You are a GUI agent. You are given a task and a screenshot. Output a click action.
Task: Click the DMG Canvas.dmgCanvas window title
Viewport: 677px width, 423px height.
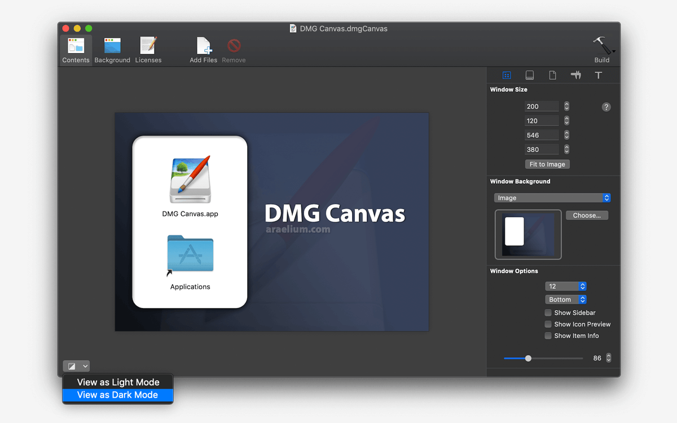point(344,28)
